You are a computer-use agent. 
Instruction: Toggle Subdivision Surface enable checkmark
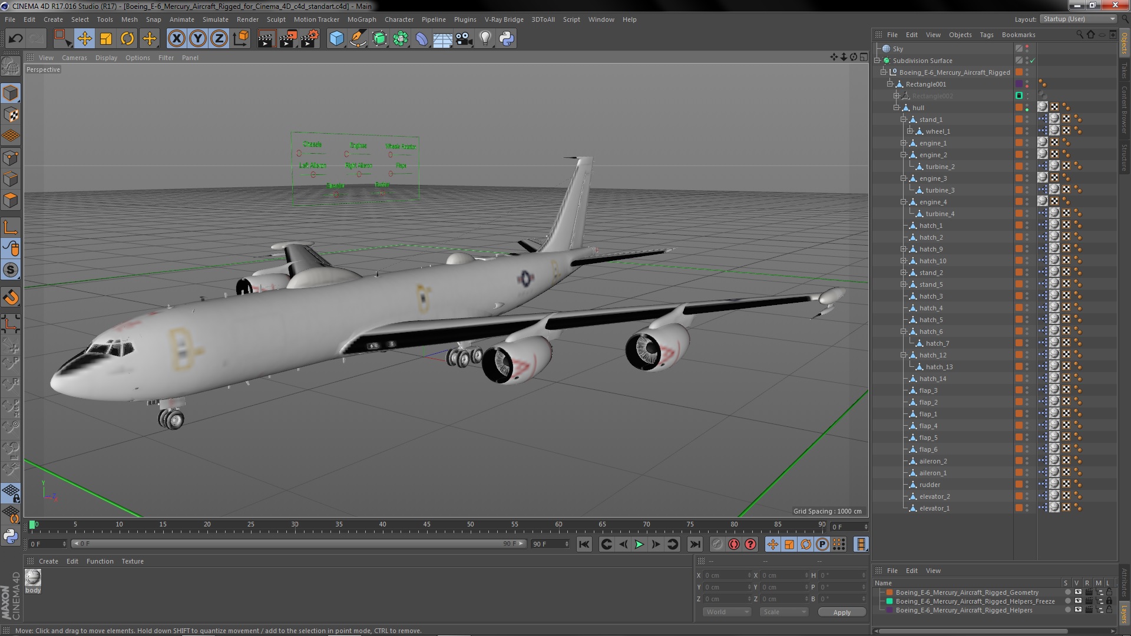point(1033,61)
